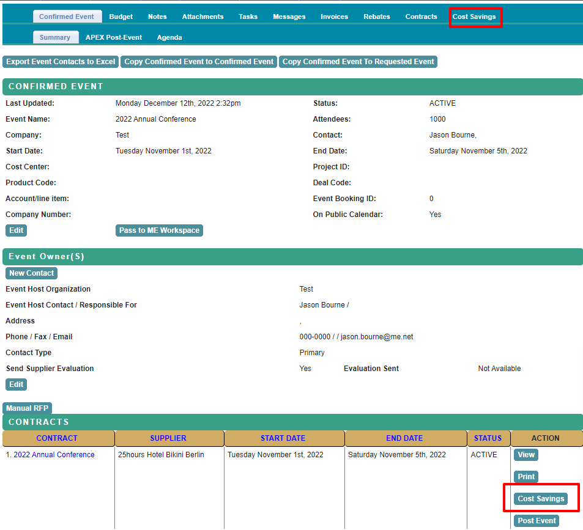Screen dimensions: 583x530
Task: Add a New Contact to event owners
Action: pyautogui.click(x=31, y=273)
